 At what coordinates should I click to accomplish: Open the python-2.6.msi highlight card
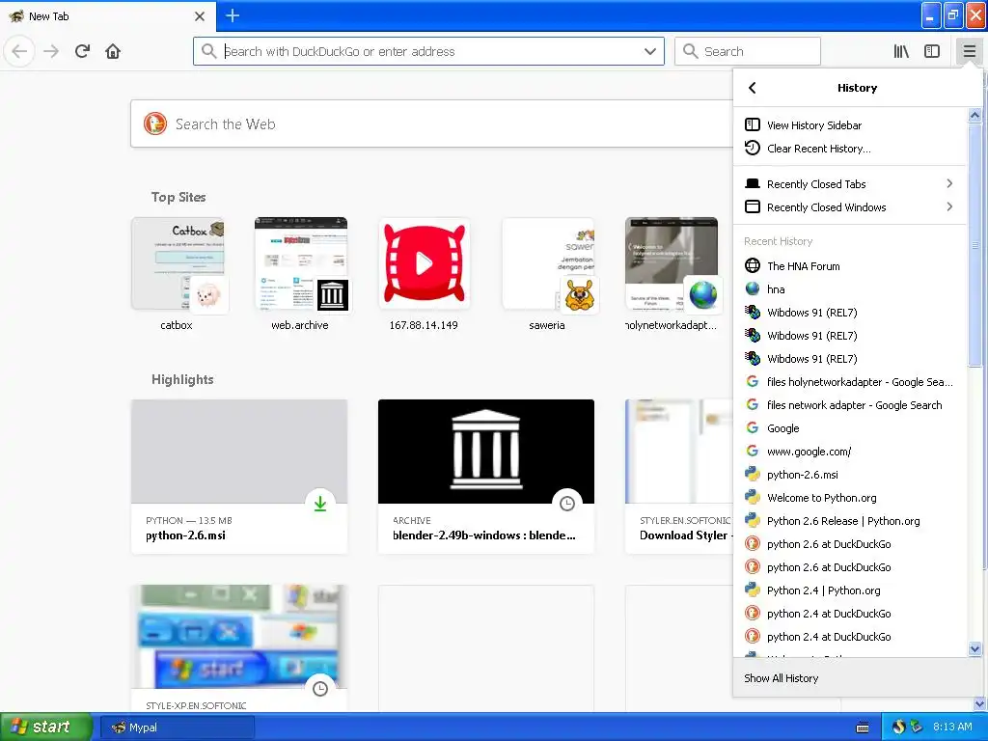click(x=239, y=477)
